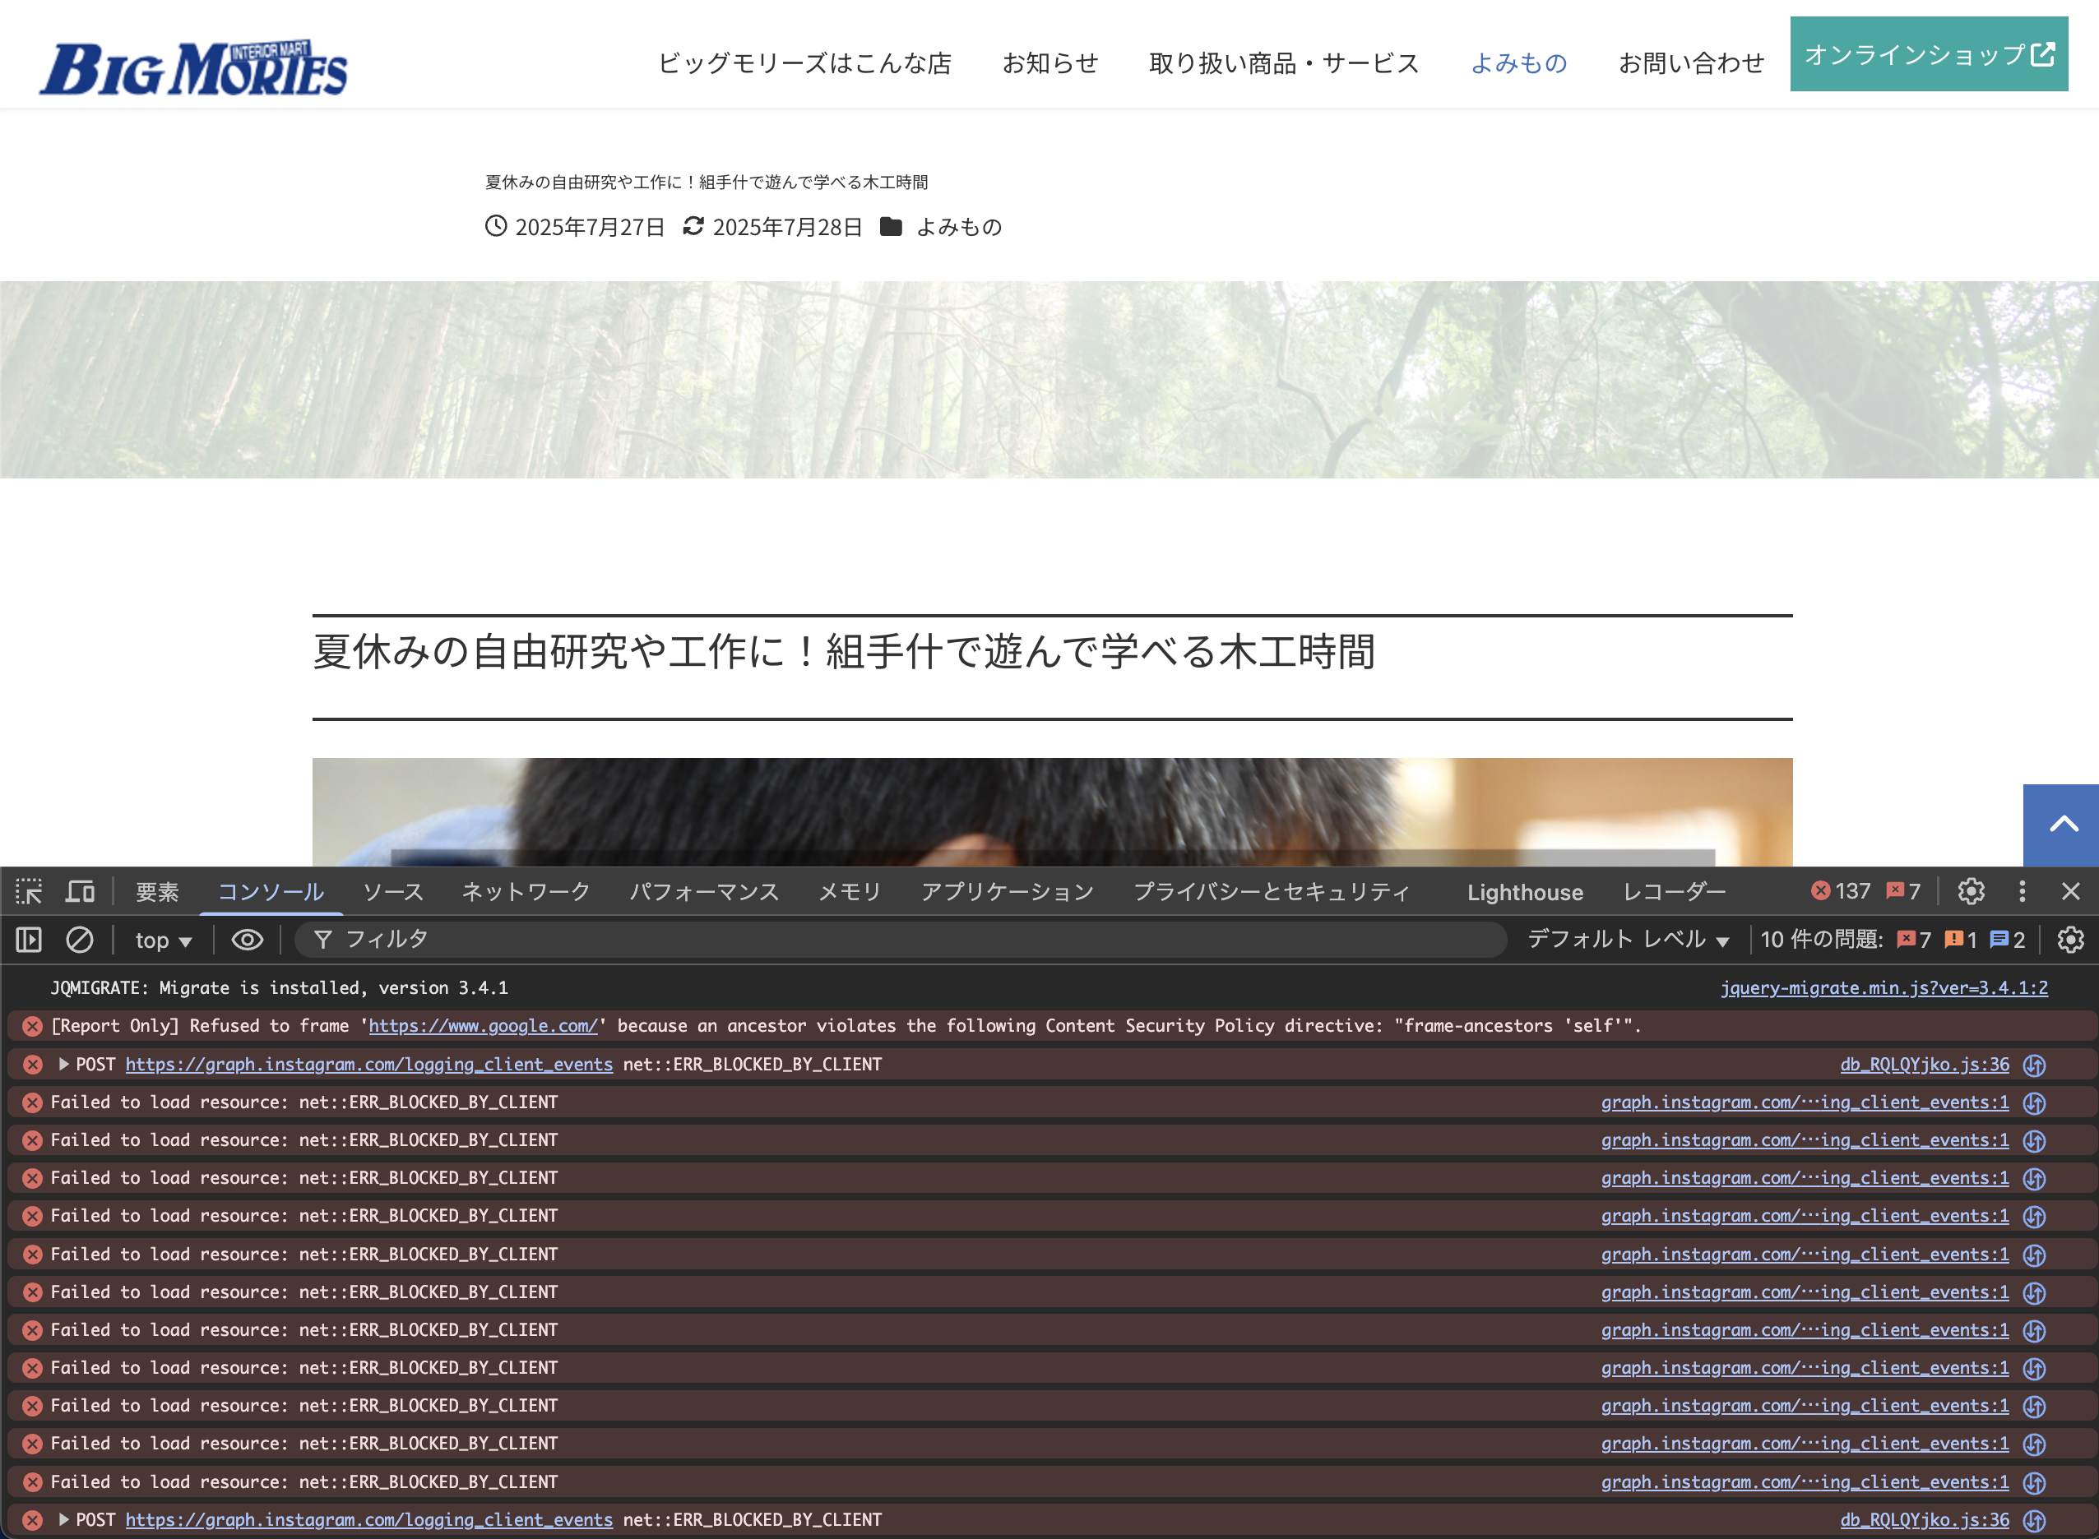The height and width of the screenshot is (1539, 2099).
Task: Click the 7 issues badge in the tab bar
Action: pos(1903,891)
